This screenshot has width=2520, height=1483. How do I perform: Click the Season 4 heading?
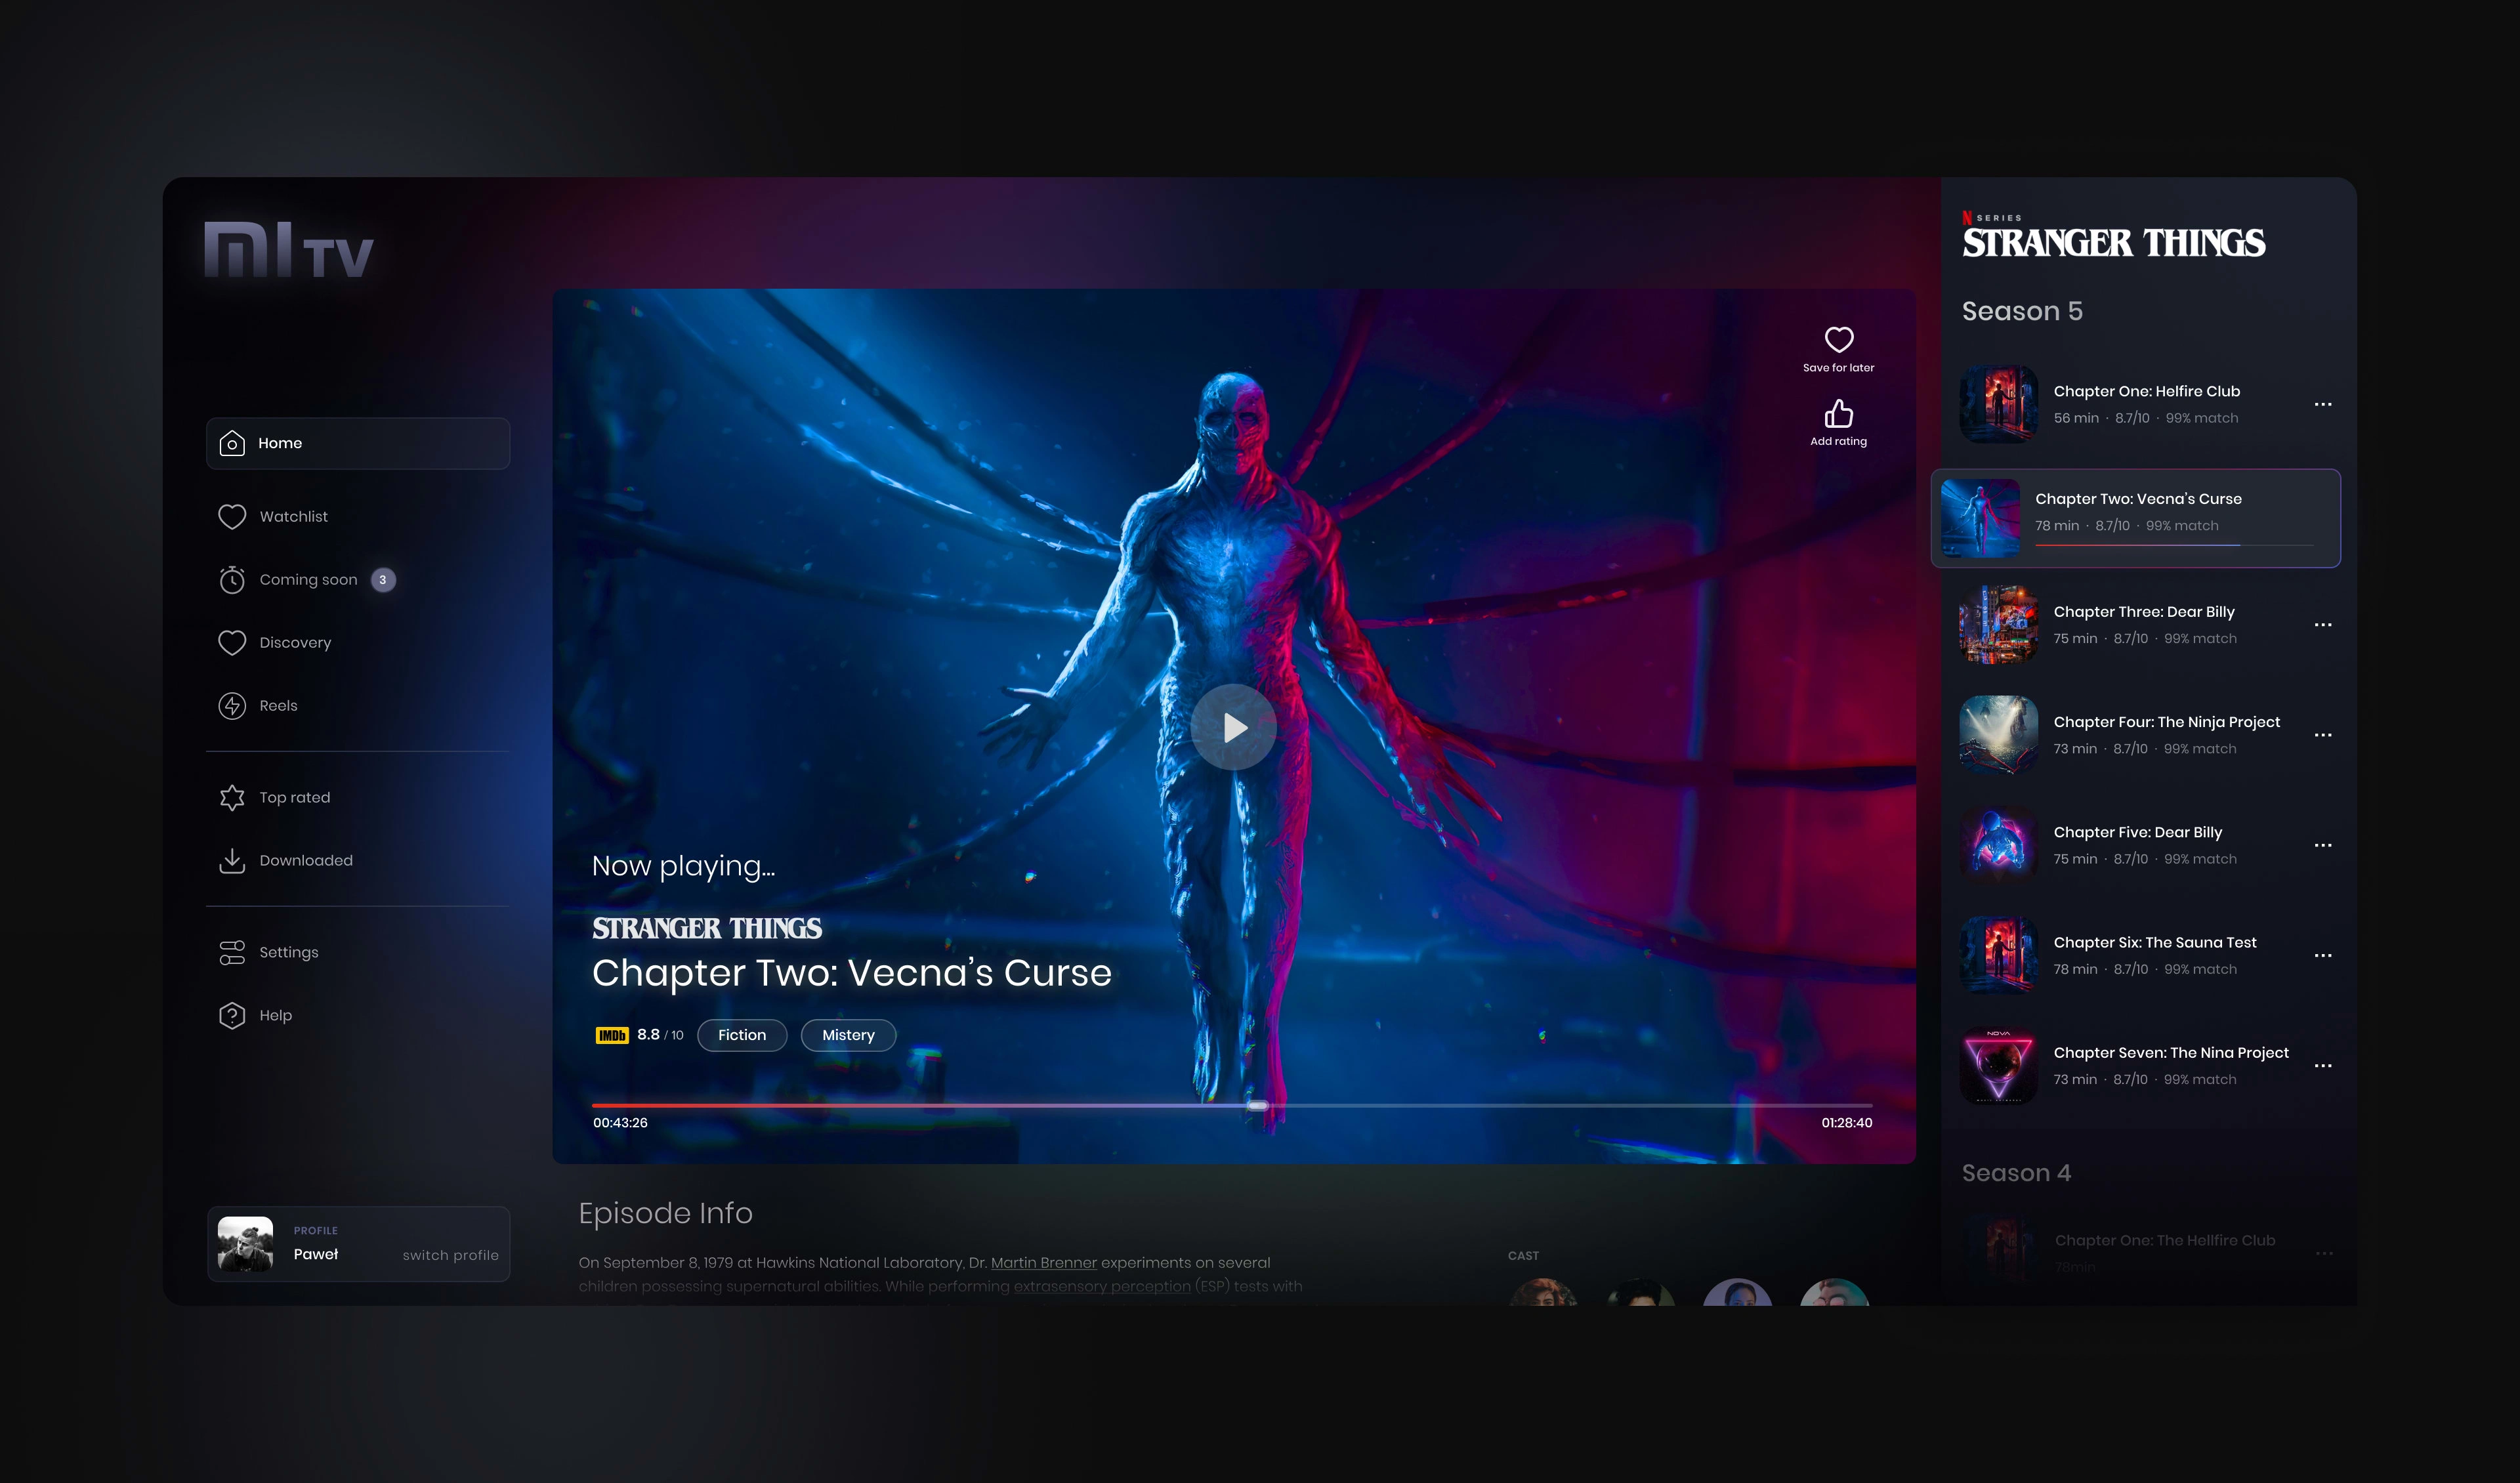2016,1173
